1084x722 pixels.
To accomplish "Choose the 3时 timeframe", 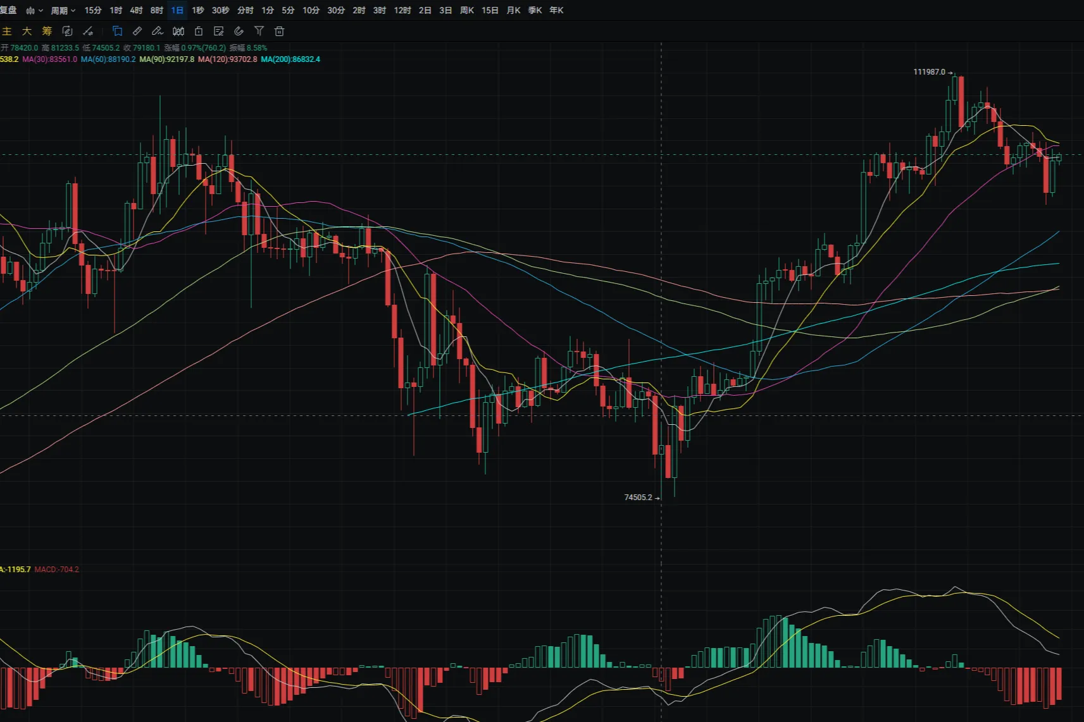I will (x=379, y=10).
